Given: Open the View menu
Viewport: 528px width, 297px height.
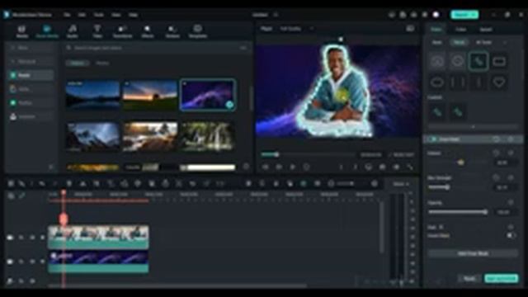Looking at the screenshot, I should tap(116, 15).
